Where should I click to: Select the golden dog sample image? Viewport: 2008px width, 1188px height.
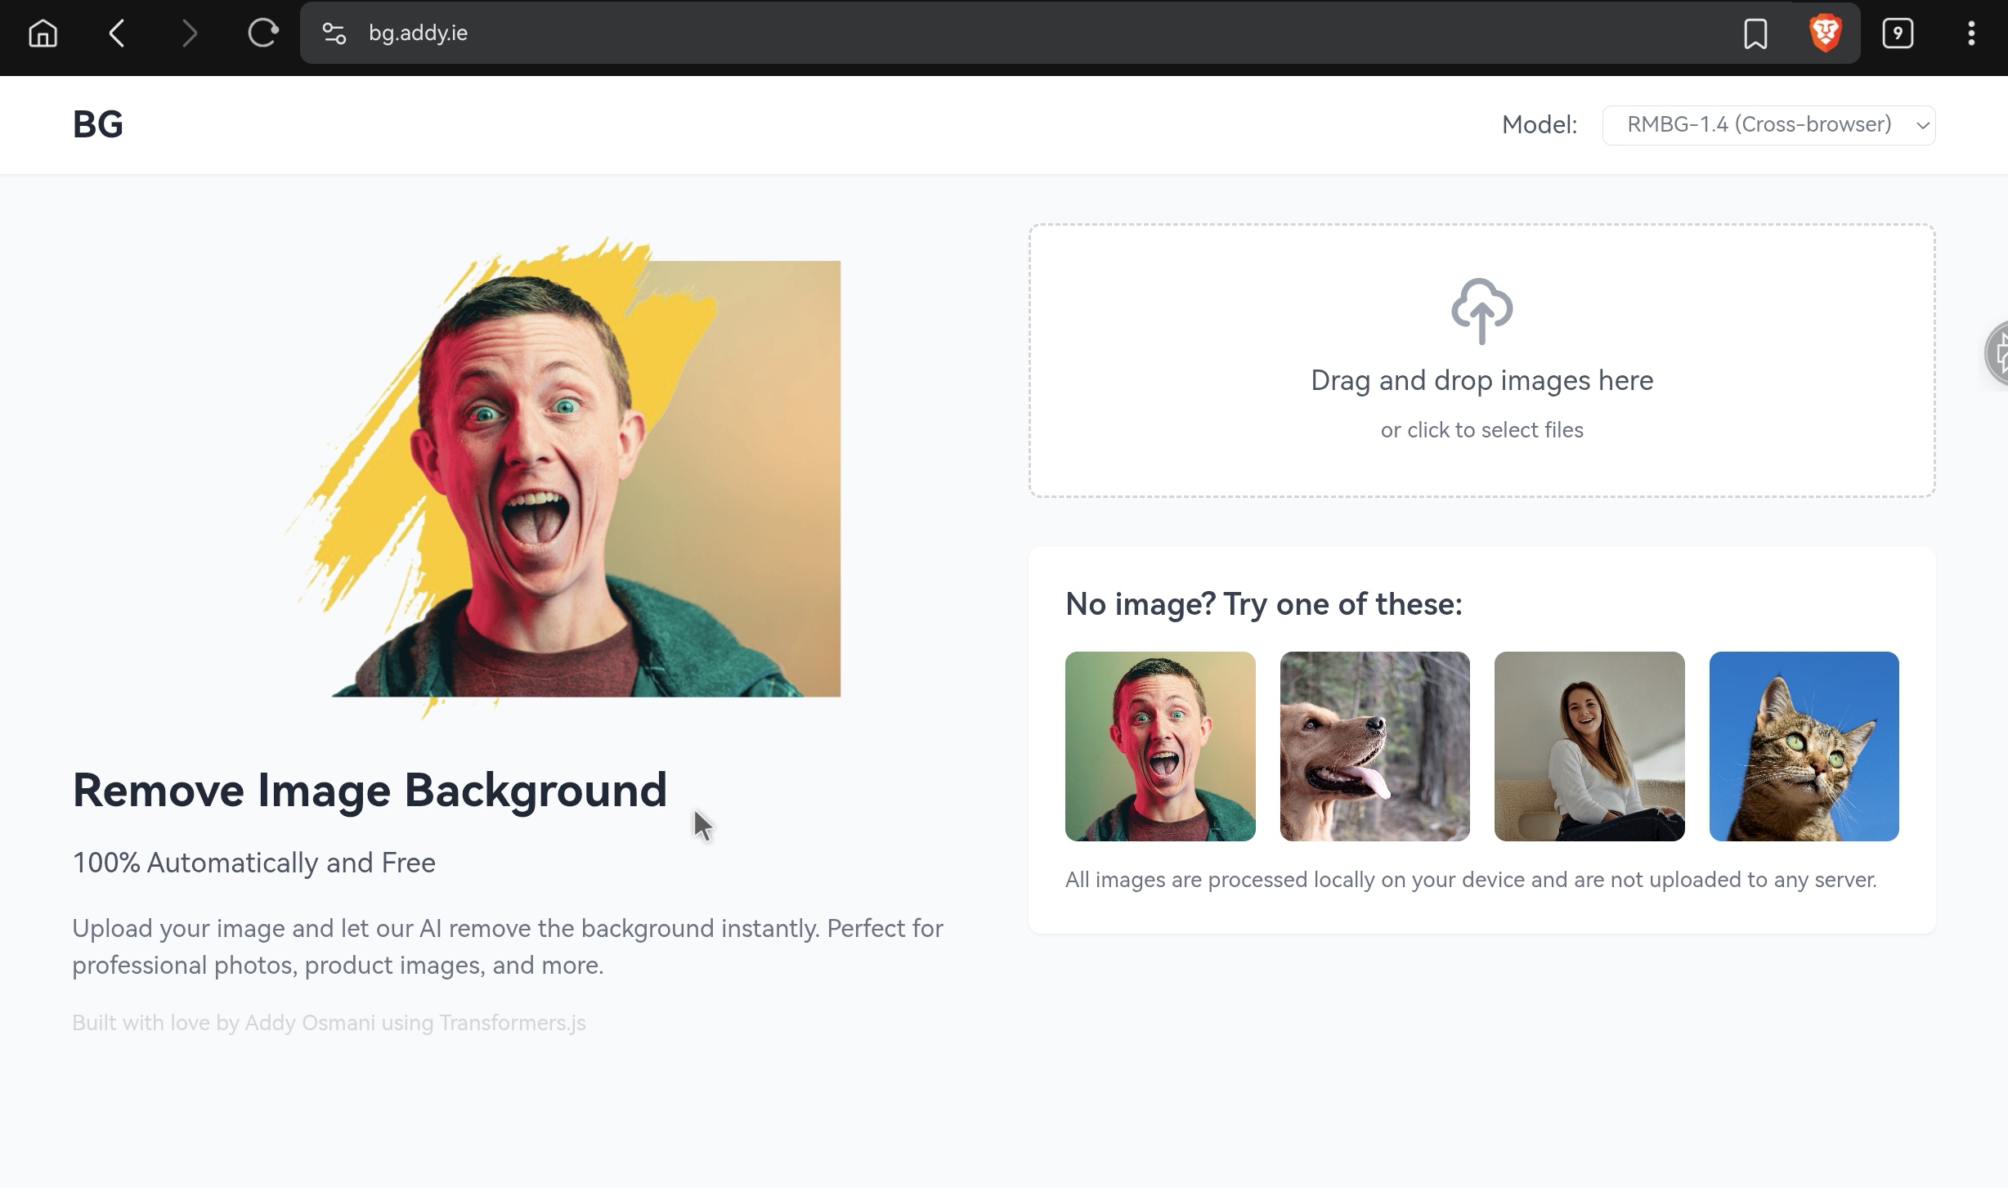1374,746
